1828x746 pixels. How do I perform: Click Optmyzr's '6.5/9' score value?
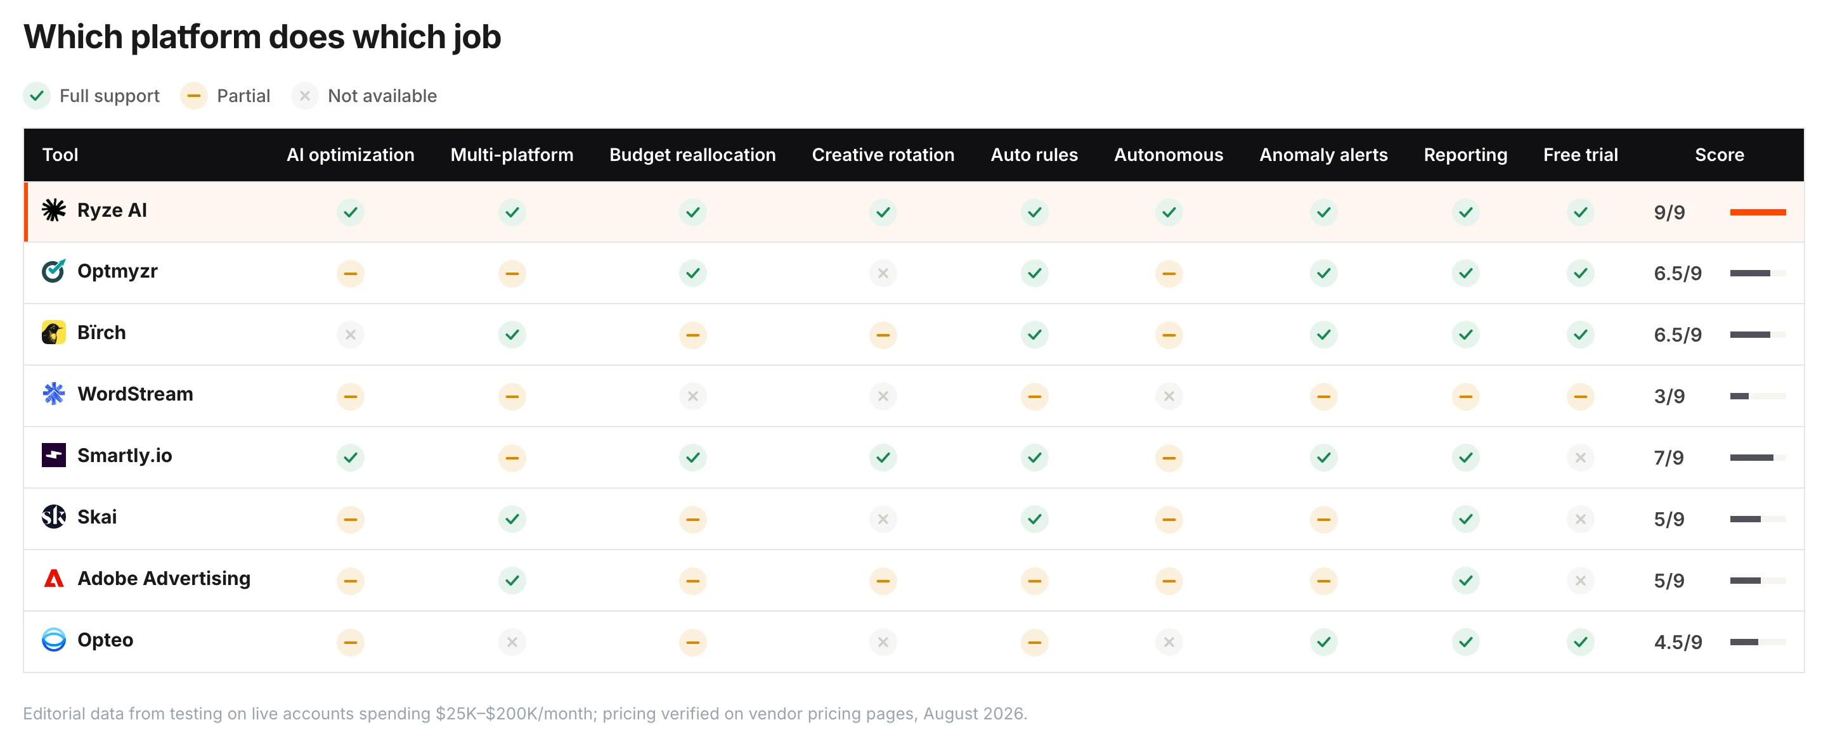click(1678, 273)
